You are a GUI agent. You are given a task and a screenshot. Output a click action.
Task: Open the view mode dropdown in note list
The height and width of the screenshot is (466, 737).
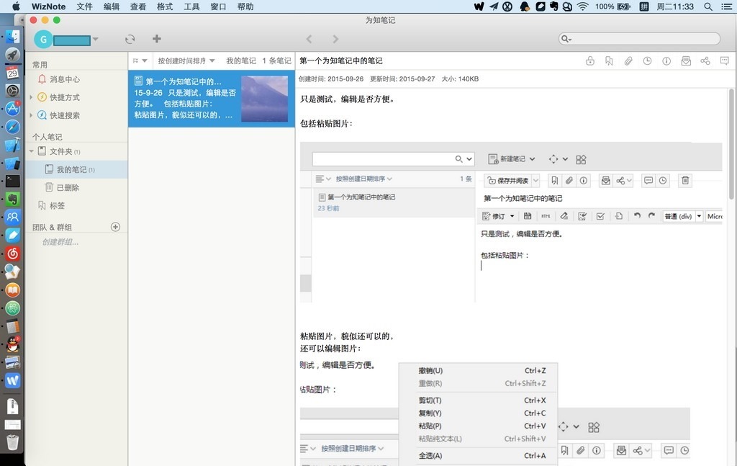[x=140, y=61]
